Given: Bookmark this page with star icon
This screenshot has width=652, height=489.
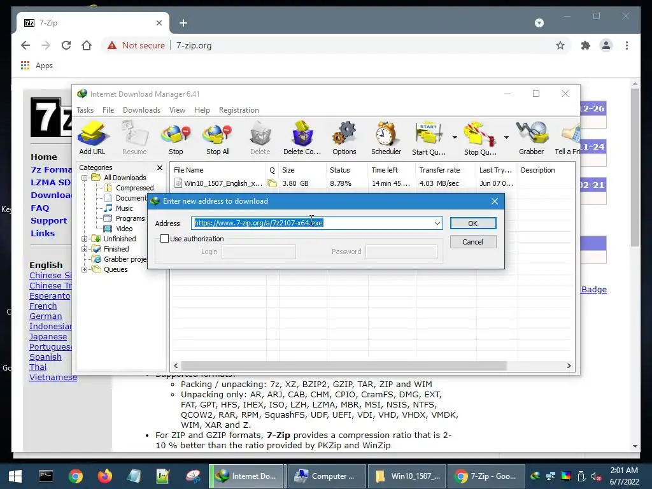Looking at the screenshot, I should (560, 45).
